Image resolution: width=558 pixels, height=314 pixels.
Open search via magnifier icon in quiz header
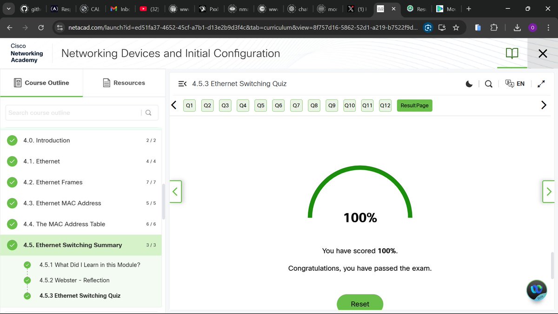[x=488, y=84]
